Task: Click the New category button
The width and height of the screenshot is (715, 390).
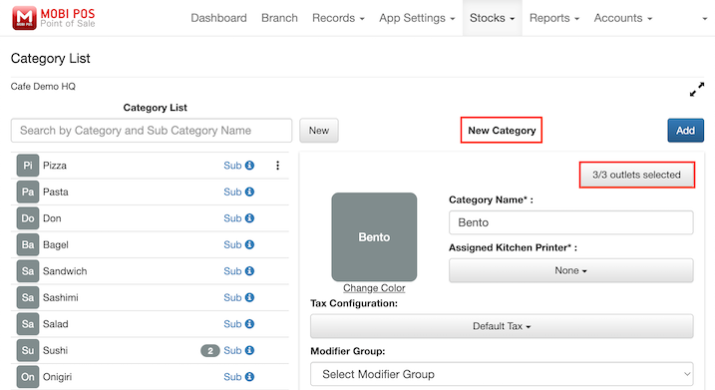Action: click(x=319, y=131)
